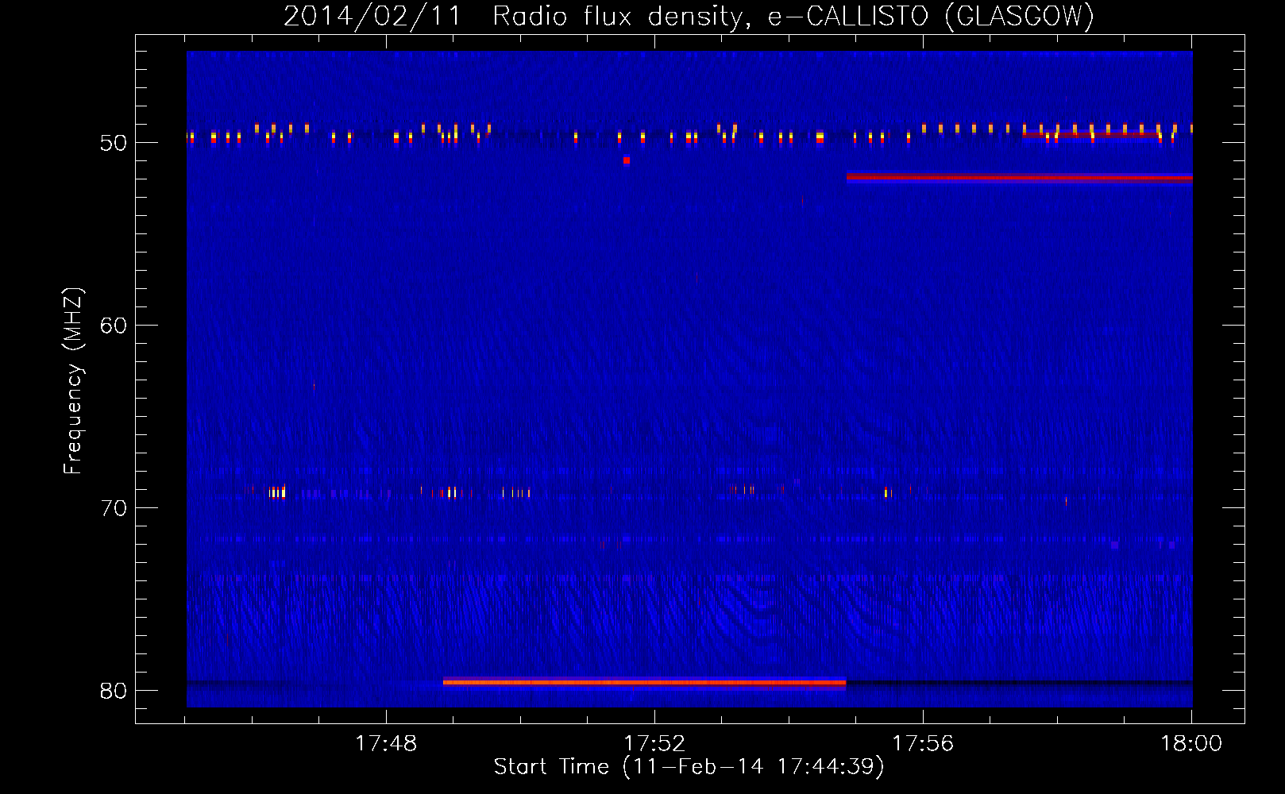Click the 80 MHz frequency tick label
1285x794 pixels.
click(114, 691)
